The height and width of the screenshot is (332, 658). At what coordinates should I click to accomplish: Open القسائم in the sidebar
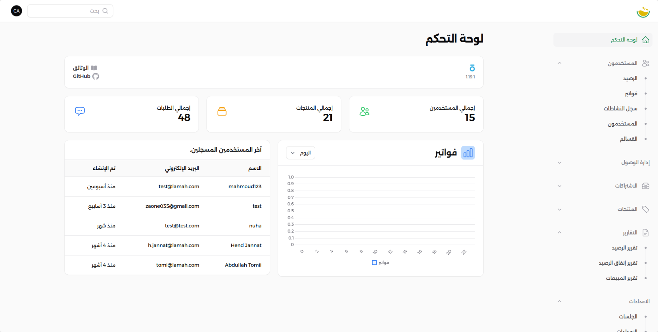point(629,139)
